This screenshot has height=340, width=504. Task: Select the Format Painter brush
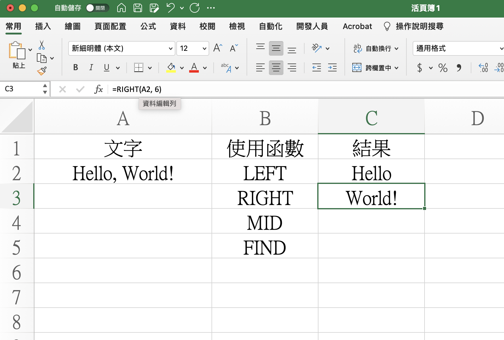point(42,71)
